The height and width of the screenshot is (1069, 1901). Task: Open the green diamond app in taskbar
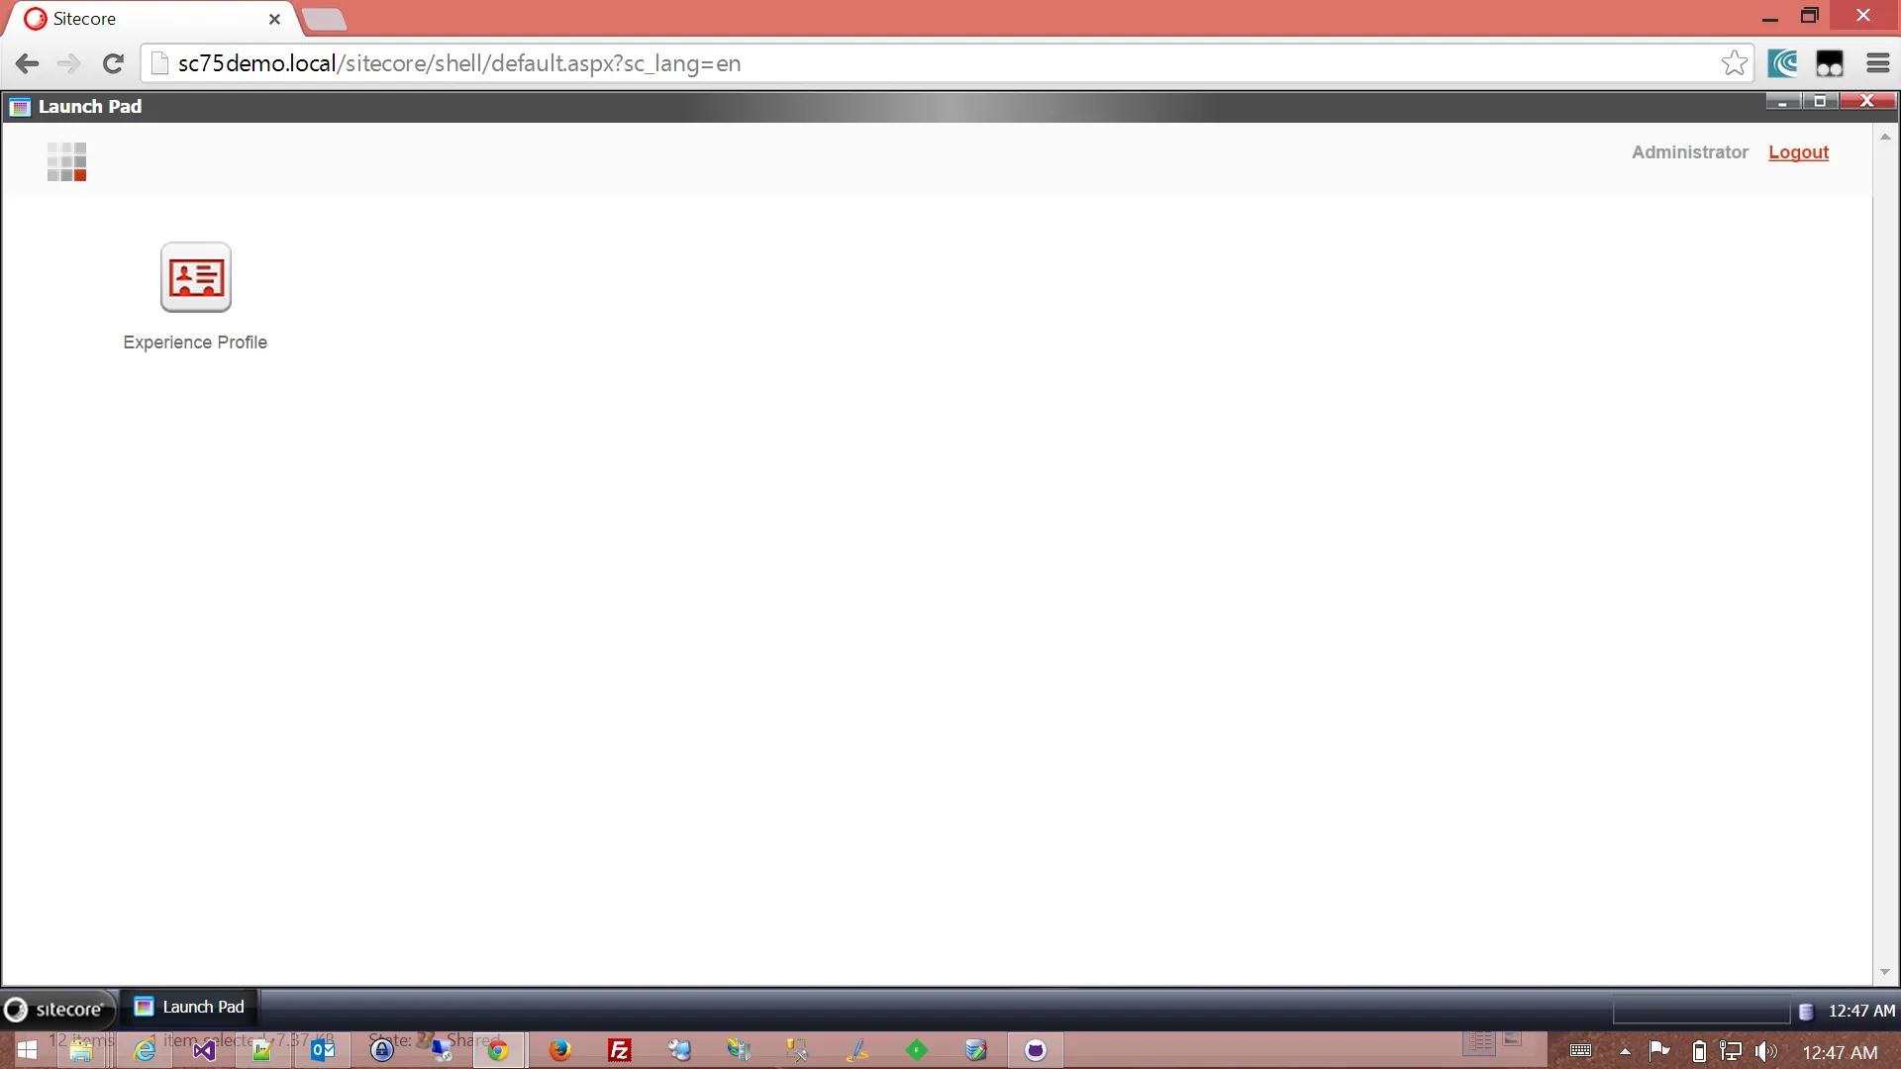click(917, 1050)
